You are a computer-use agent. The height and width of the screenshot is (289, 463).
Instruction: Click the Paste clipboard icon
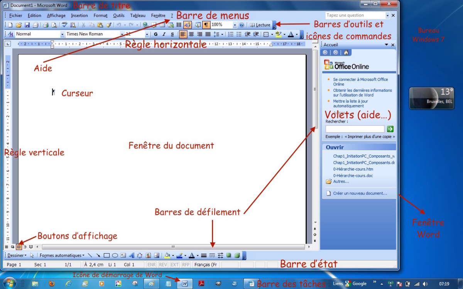[100, 25]
